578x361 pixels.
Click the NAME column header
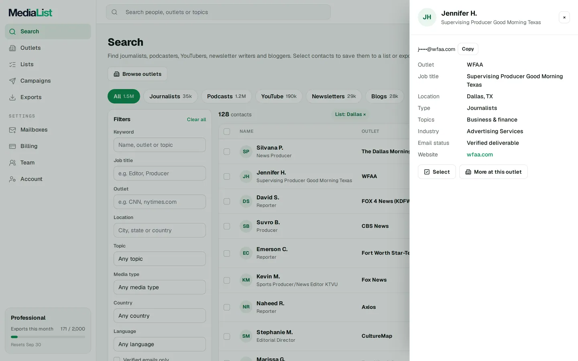246,132
